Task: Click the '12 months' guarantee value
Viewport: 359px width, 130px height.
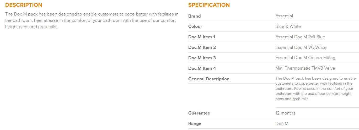Action: coord(285,113)
